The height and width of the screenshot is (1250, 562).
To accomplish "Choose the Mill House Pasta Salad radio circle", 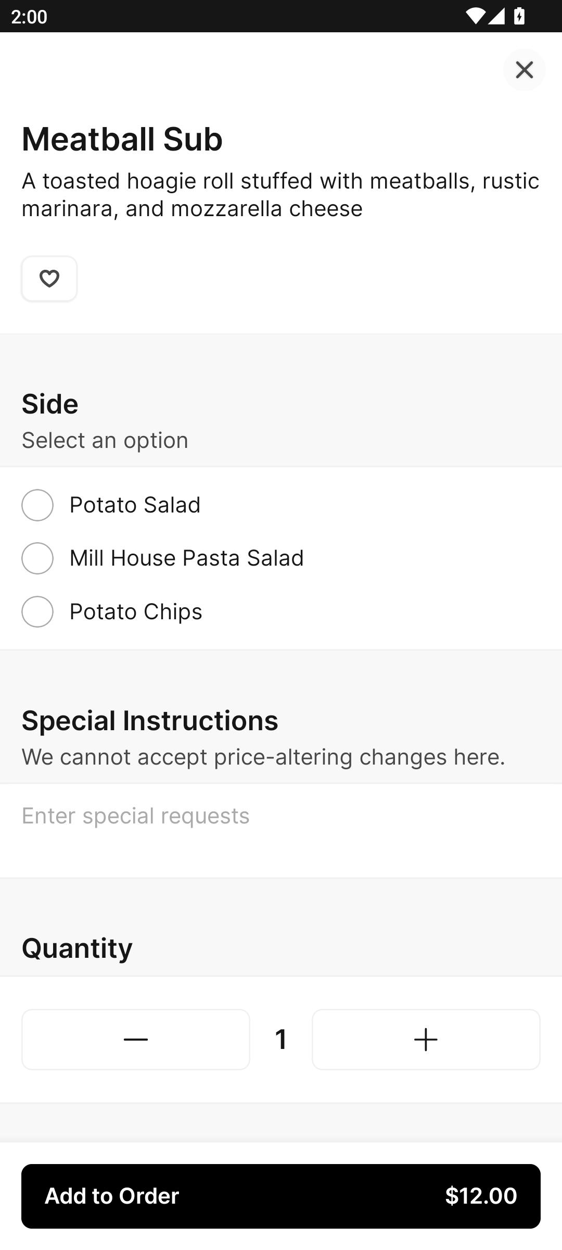I will [37, 558].
